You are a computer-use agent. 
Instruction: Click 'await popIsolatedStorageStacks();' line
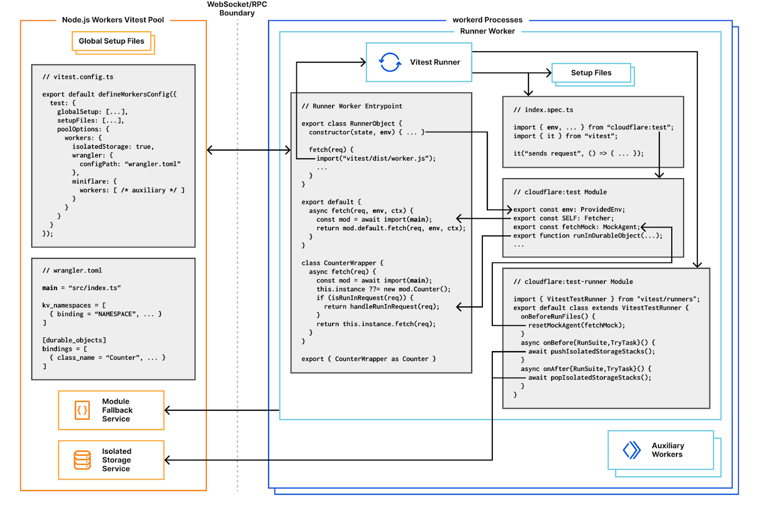590,378
